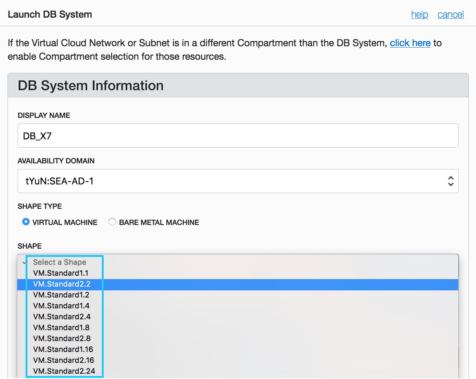Select VM.Standard1.16 shape option
The width and height of the screenshot is (476, 379).
click(x=63, y=349)
